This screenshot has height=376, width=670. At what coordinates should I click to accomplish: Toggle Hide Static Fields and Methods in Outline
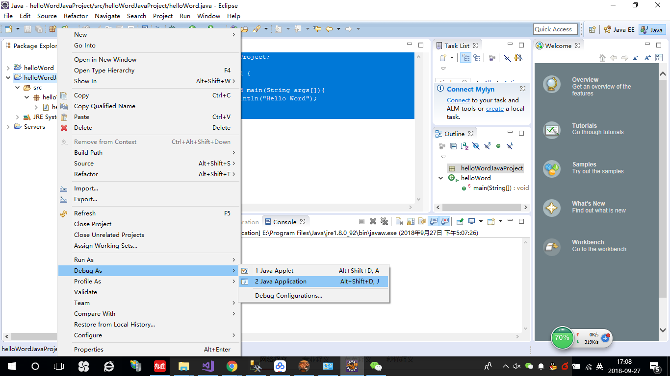(487, 146)
